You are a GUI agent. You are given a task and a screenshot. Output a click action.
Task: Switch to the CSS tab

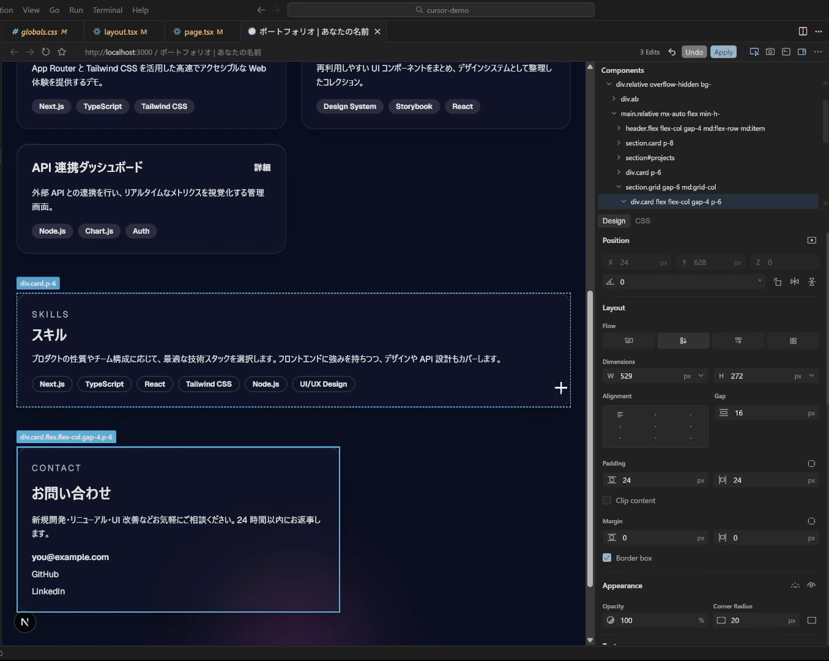(x=642, y=221)
